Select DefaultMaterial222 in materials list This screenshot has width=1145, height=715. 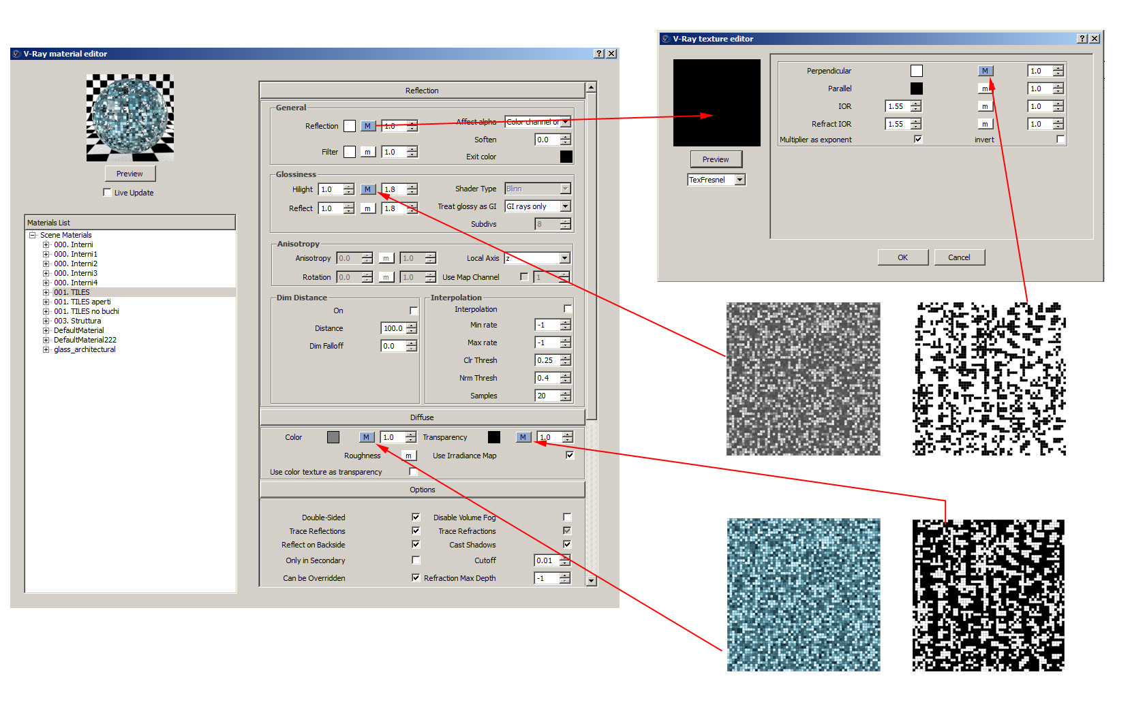coord(85,340)
